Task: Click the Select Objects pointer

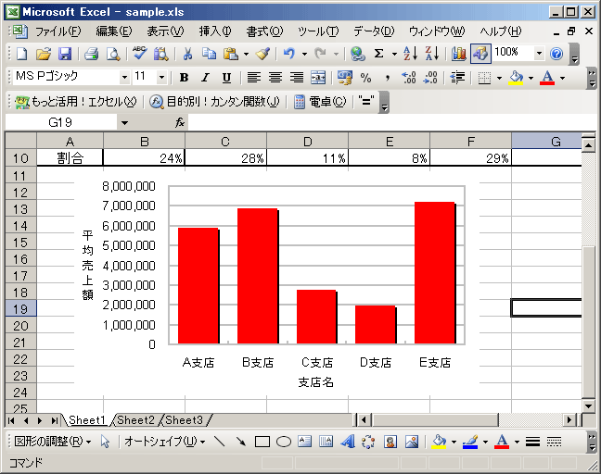Action: pos(105,442)
